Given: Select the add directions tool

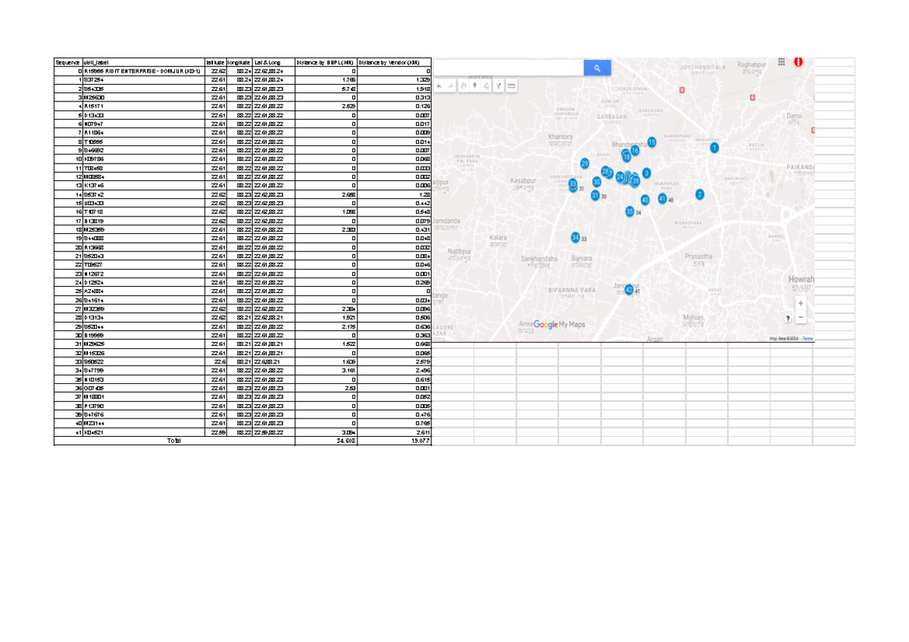Looking at the screenshot, I should (x=498, y=86).
